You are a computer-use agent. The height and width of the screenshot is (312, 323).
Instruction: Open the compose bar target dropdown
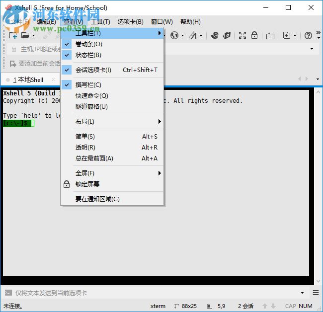tap(302, 293)
